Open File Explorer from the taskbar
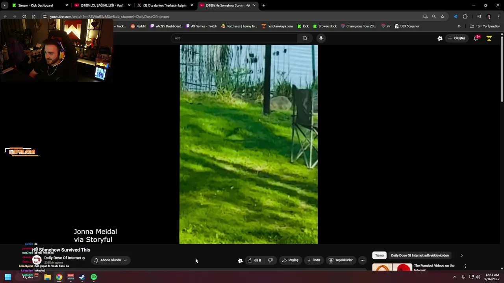 tap(47, 277)
